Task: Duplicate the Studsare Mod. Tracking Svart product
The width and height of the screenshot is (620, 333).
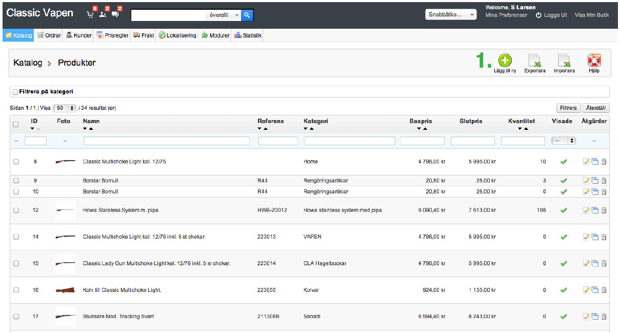Action: [595, 317]
